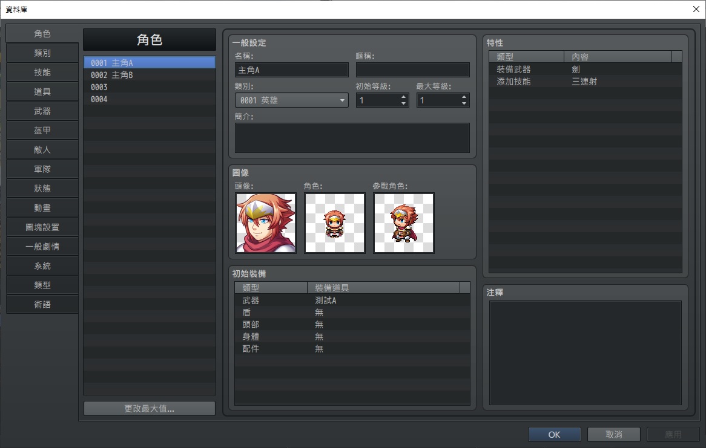Select the empty 0004 actor entry

pos(150,99)
